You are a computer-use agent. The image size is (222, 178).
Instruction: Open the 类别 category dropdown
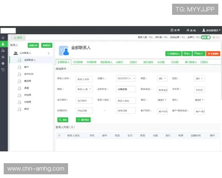(x=84, y=89)
